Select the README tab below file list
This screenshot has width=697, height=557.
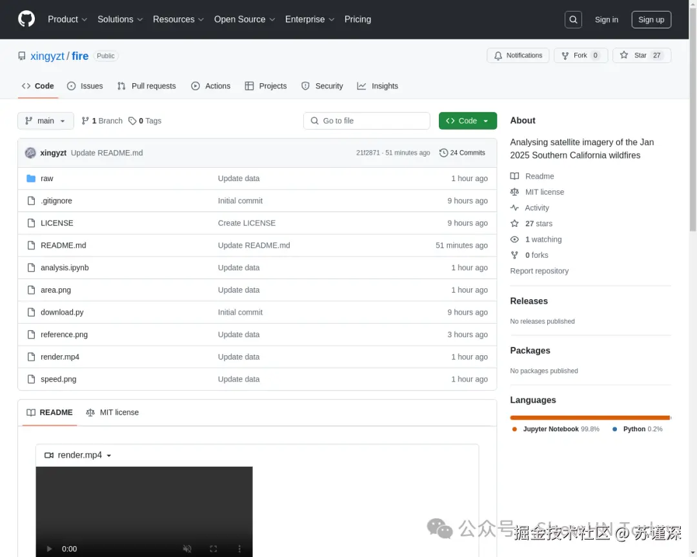50,413
